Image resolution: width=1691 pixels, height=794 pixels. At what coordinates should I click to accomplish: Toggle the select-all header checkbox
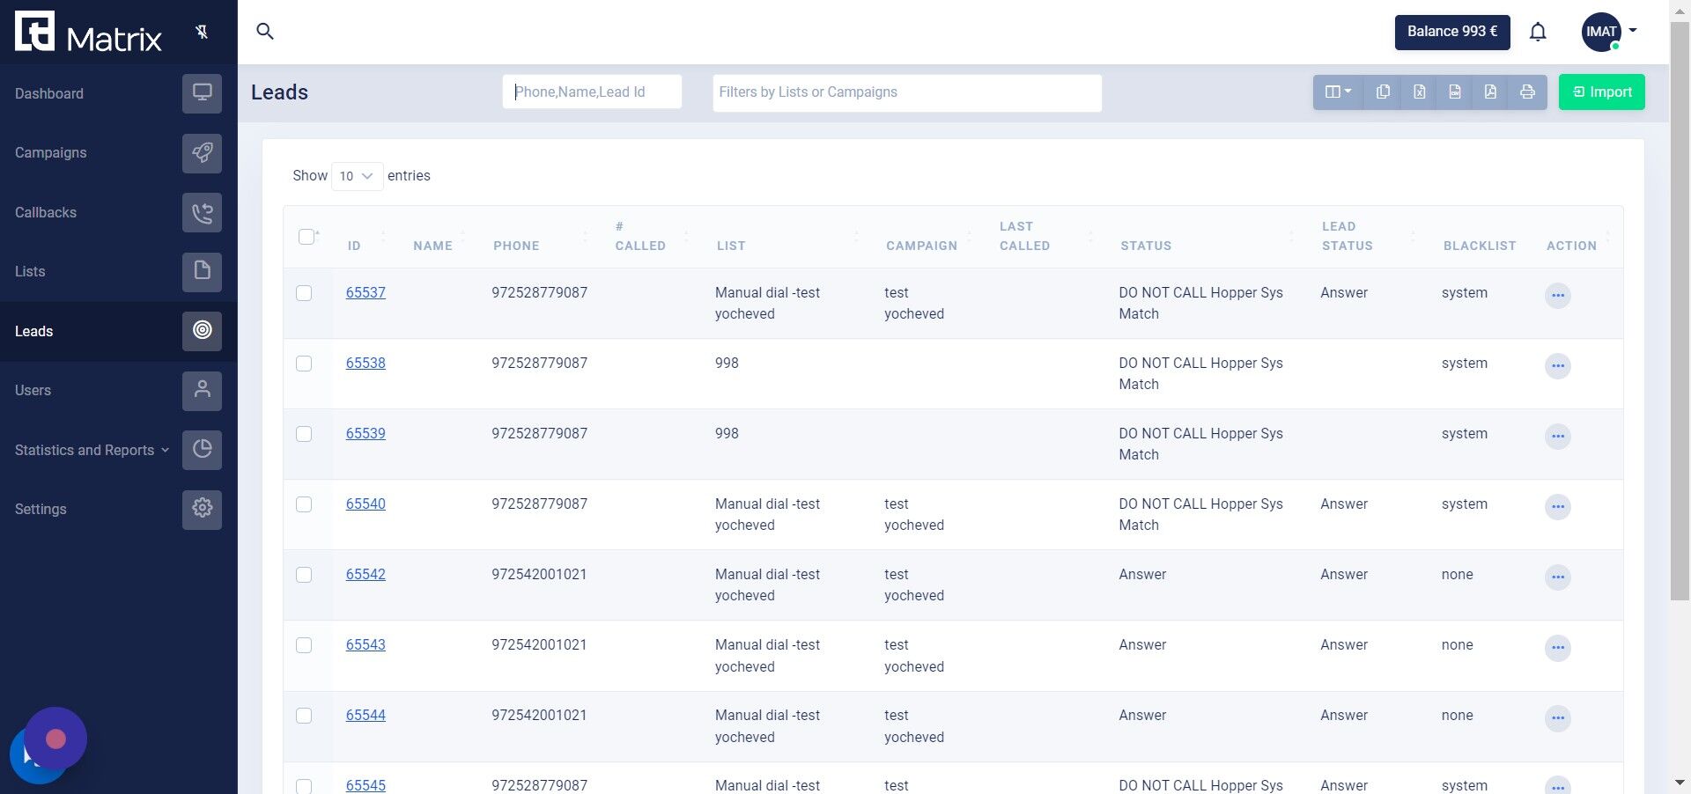(306, 237)
